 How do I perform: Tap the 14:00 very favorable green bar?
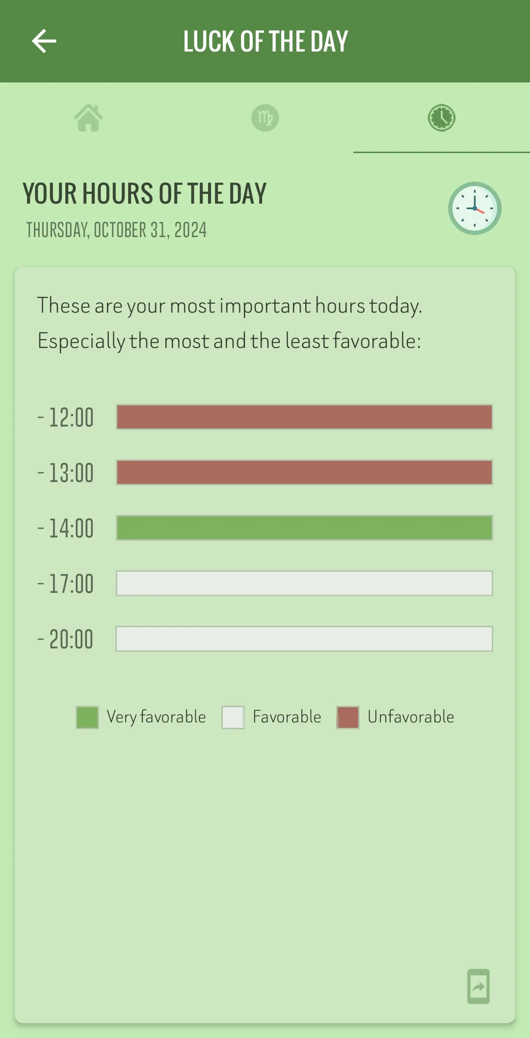click(304, 528)
